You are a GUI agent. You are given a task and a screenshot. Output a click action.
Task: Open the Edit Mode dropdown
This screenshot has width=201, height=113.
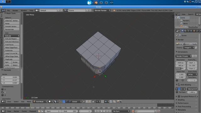(x=40, y=102)
